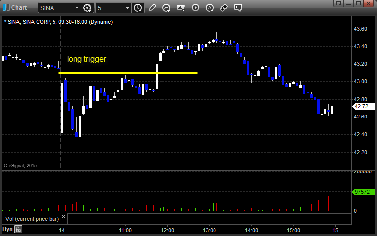Toggle the lock icon beside Dyn
The width and height of the screenshot is (377, 236).
pyautogui.click(x=18, y=229)
